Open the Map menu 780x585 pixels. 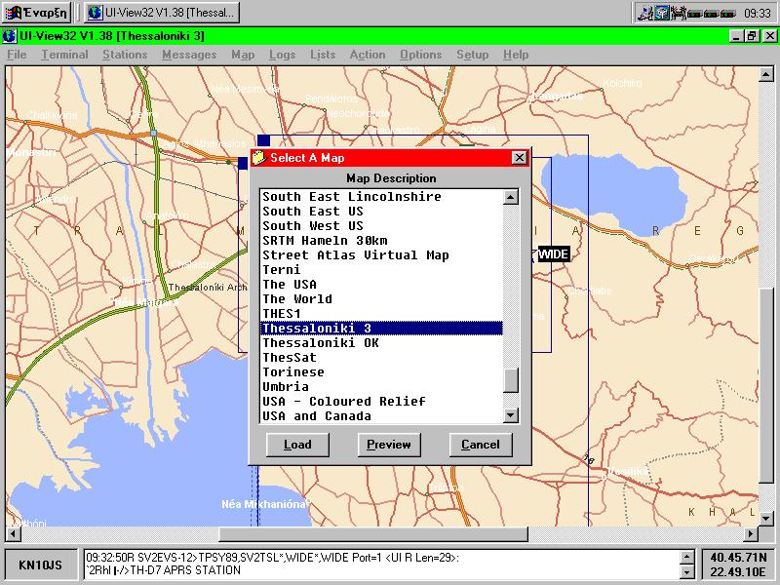click(243, 55)
